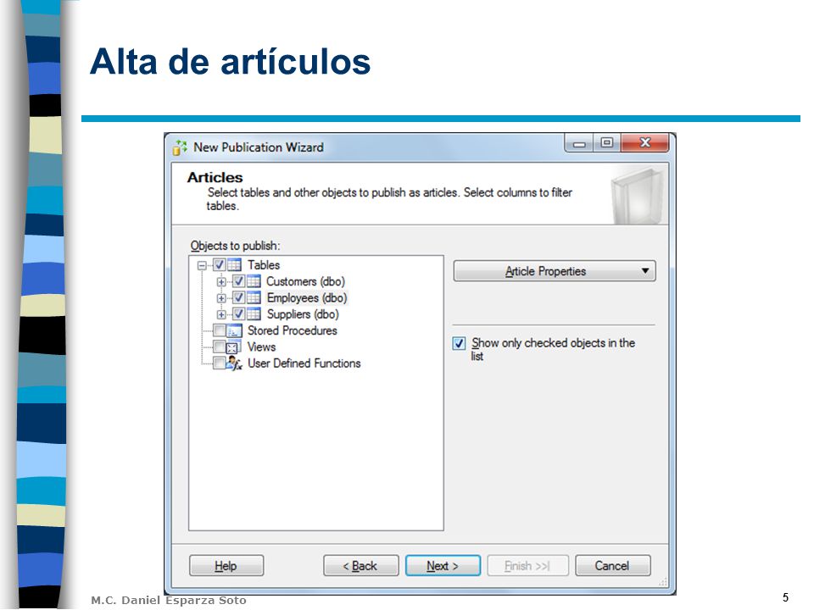Image resolution: width=814 pixels, height=610 pixels.
Task: Select the Tables label
Action: click(x=264, y=265)
